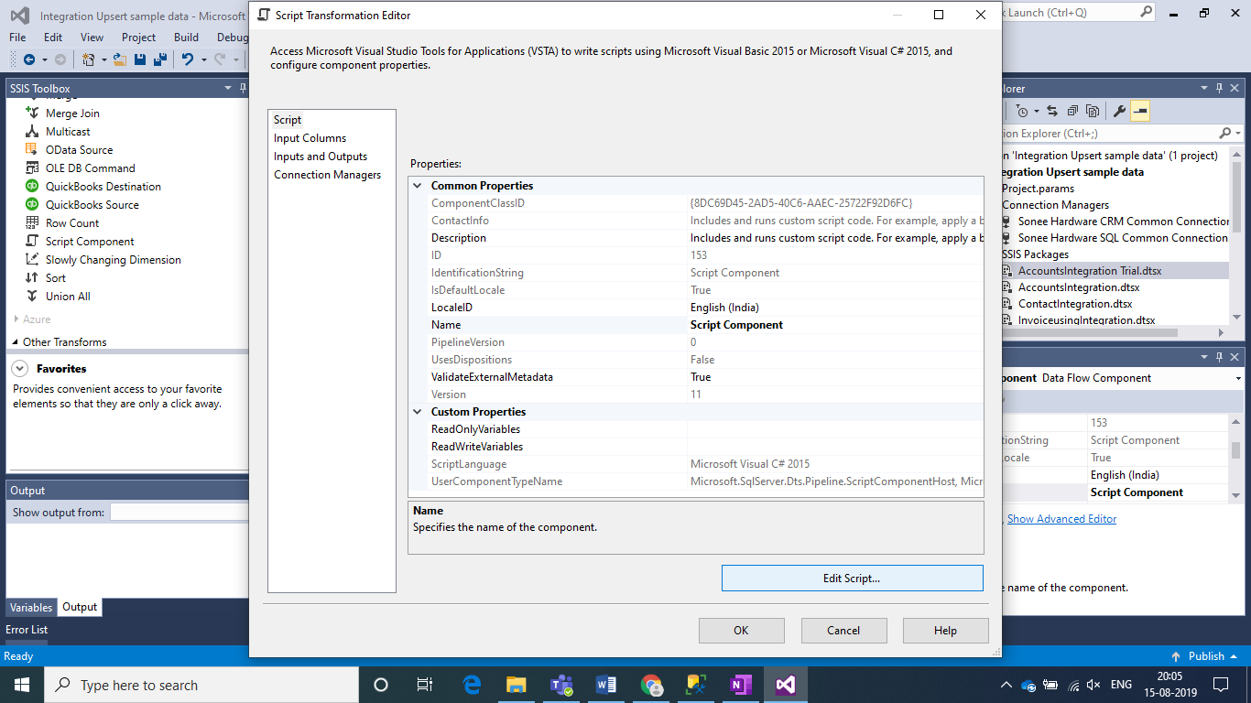Collapse the Other Transforms section

coord(16,342)
